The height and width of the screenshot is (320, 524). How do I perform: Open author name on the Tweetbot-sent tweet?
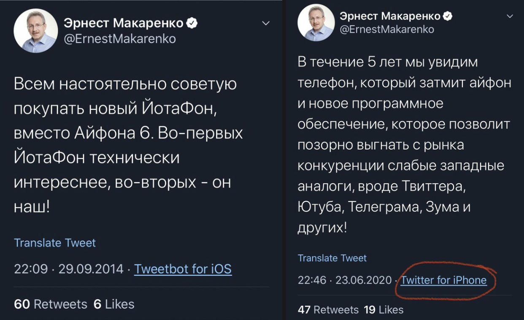click(x=124, y=24)
